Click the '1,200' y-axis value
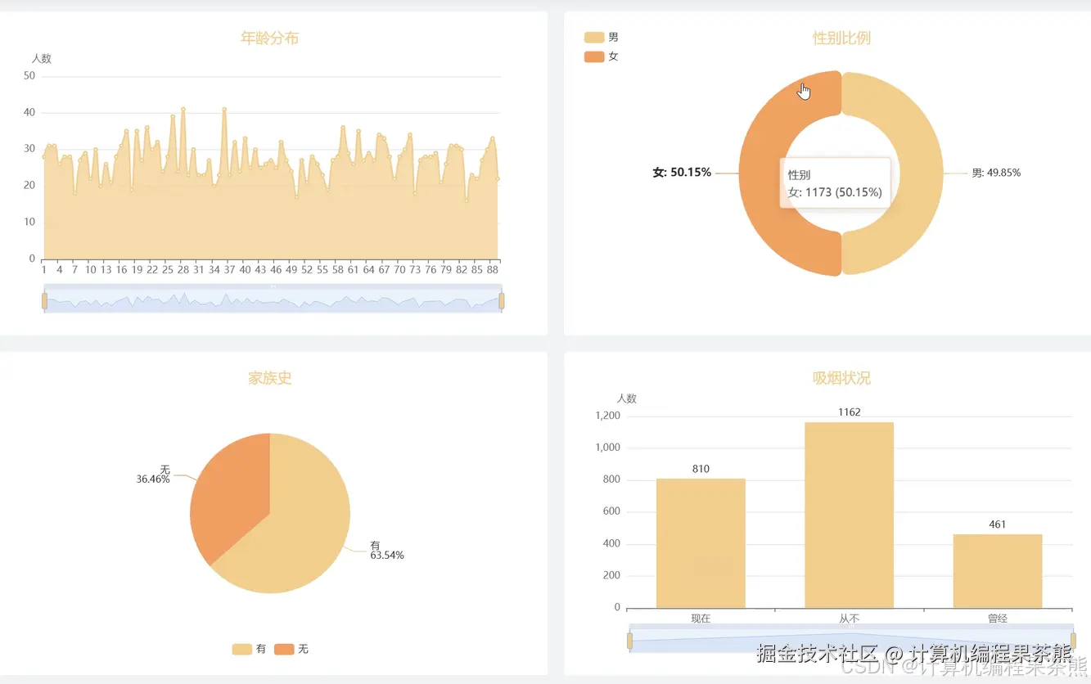Screen dimensions: 1091x684 [607, 416]
